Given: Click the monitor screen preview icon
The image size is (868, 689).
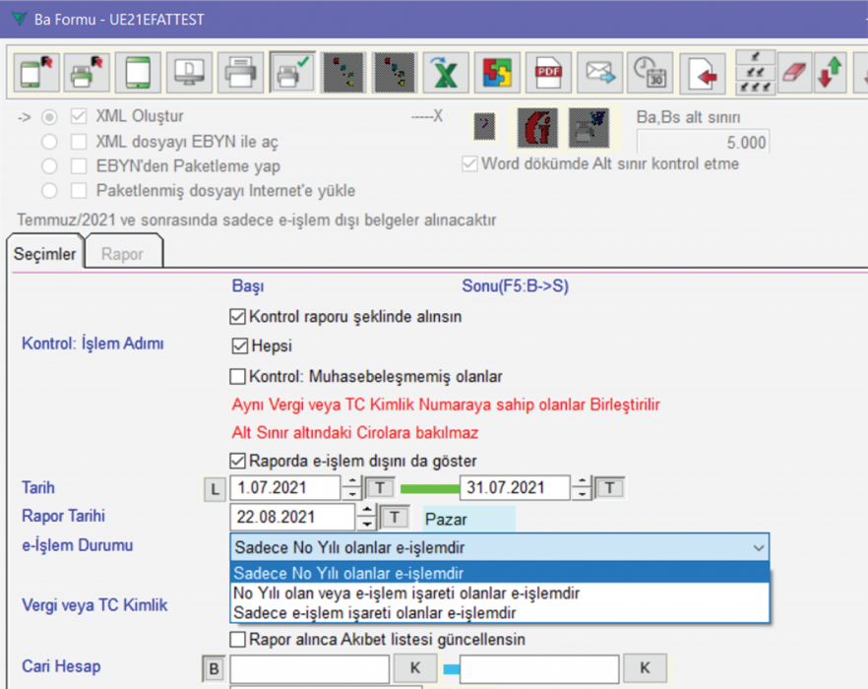Looking at the screenshot, I should 188,73.
